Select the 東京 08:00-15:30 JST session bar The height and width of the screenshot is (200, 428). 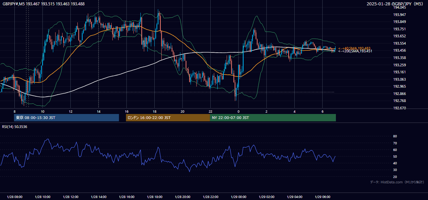[66, 118]
